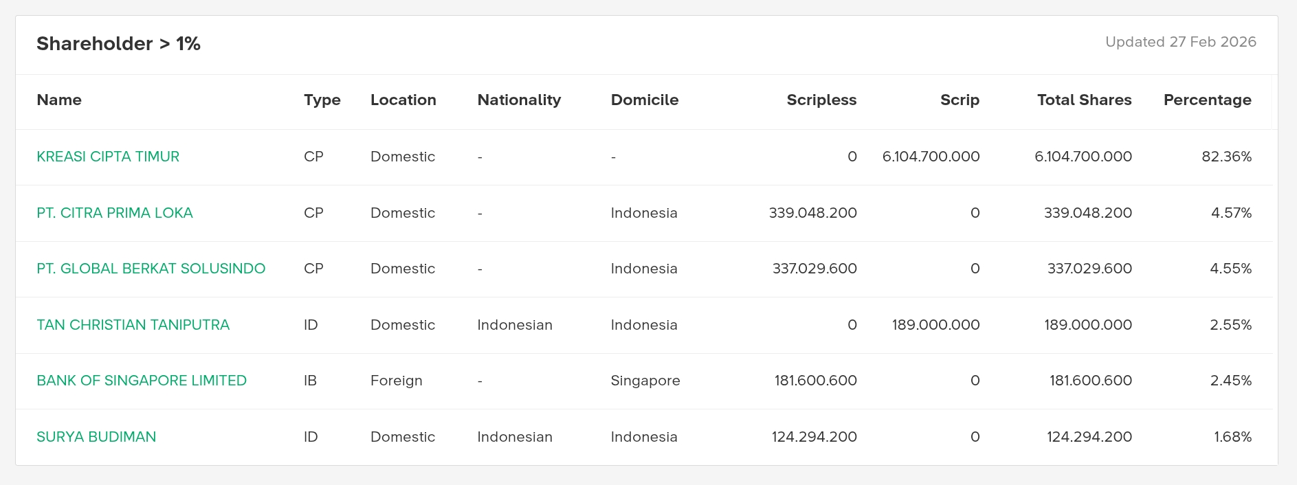Click the Location column header
1297x485 pixels.
coord(403,100)
